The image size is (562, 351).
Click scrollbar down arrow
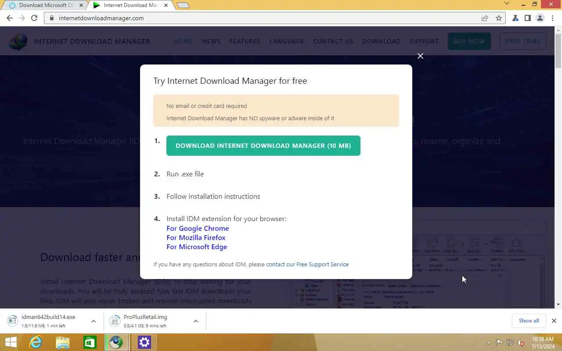point(558,304)
